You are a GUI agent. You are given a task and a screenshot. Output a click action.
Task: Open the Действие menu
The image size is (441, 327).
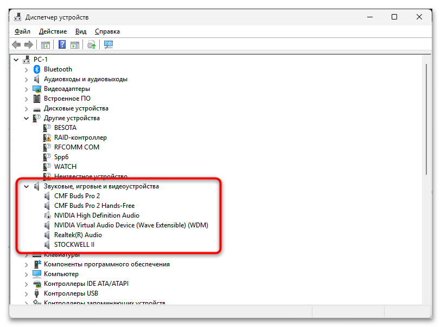(x=53, y=31)
